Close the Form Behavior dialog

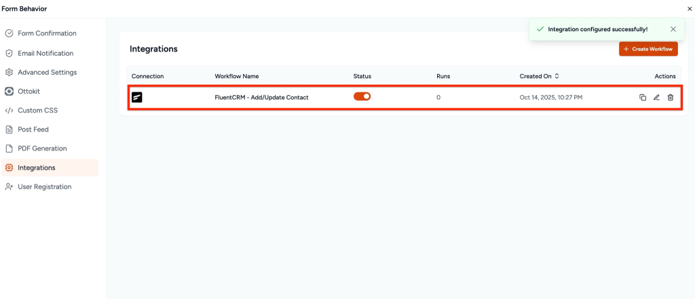tap(690, 9)
